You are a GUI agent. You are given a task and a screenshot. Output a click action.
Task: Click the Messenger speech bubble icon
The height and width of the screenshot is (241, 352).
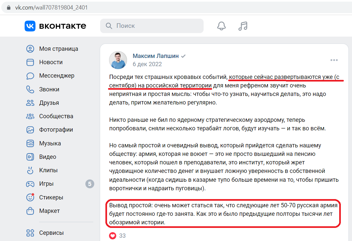pos(30,76)
